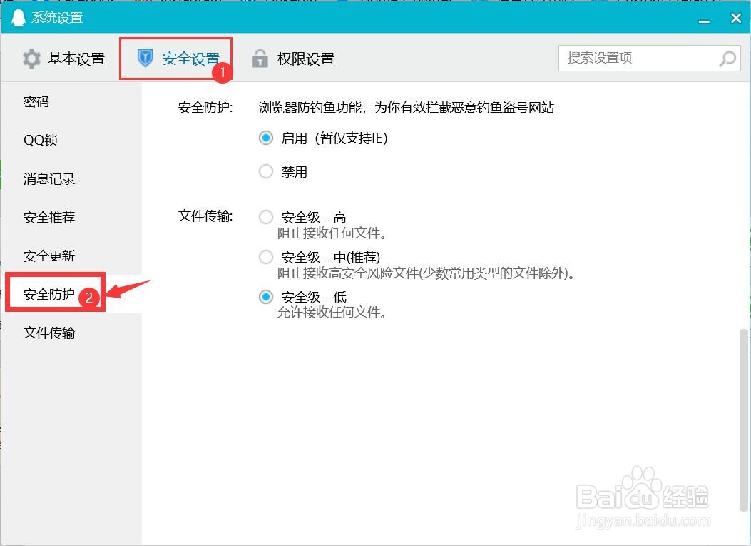Open the 权限设置 tab
This screenshot has height=546, width=751.
tap(293, 59)
